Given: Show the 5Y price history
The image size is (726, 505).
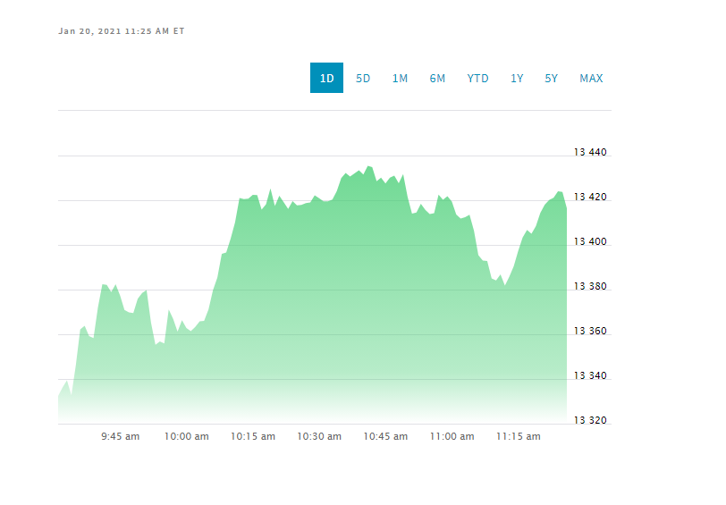Looking at the screenshot, I should click(551, 79).
